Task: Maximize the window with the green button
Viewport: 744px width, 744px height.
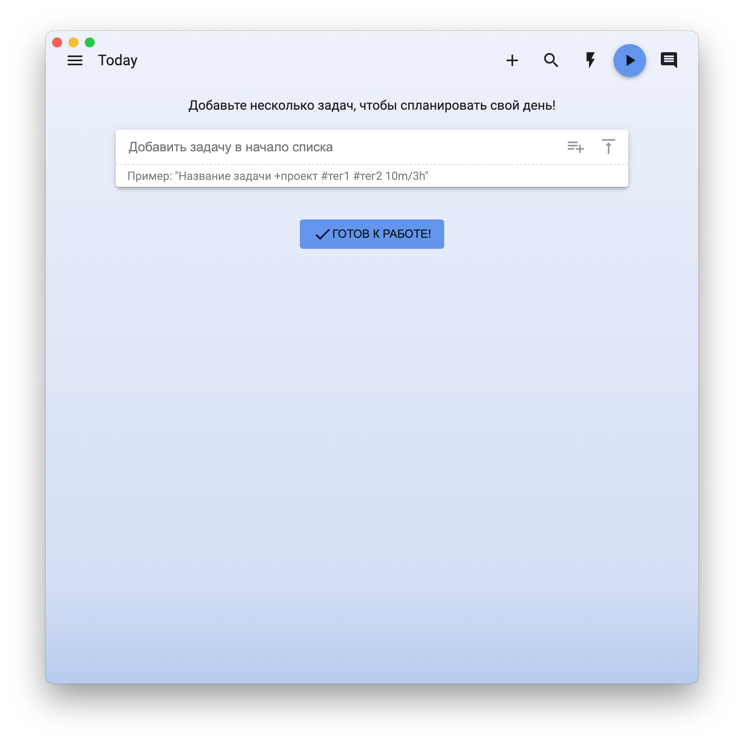Action: 90,42
